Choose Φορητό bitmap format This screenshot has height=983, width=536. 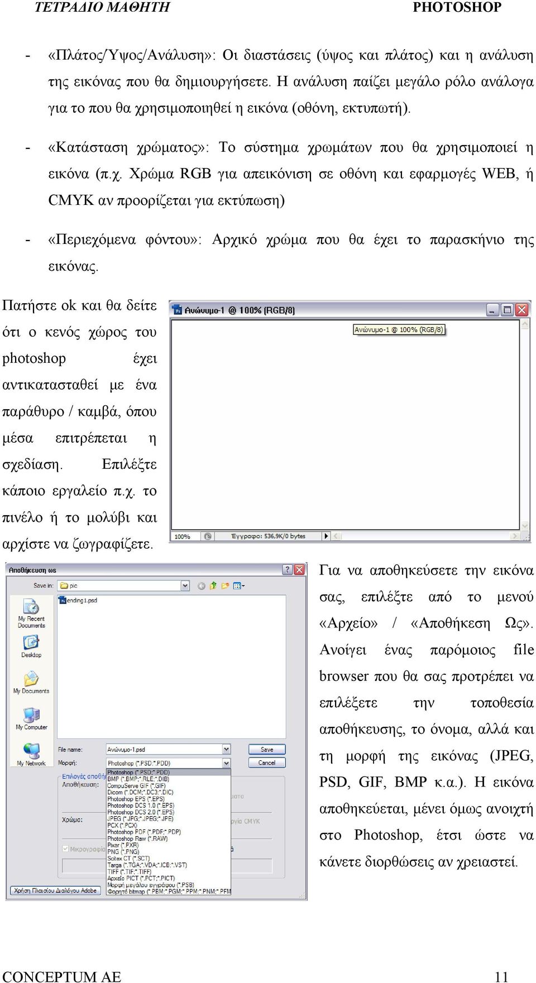coord(168,891)
